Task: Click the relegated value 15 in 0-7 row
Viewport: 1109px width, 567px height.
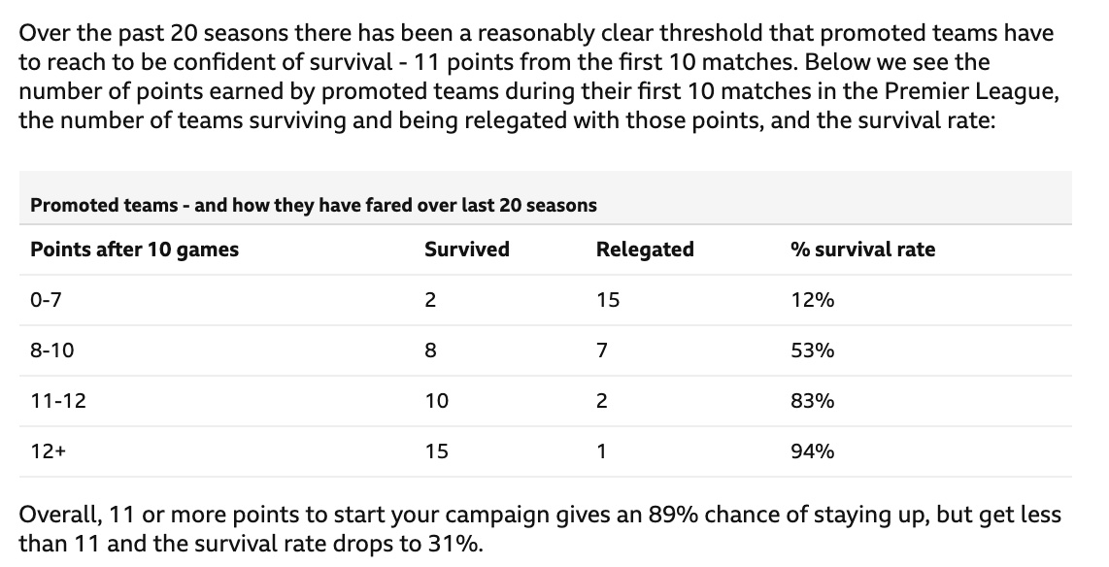Action: click(x=608, y=300)
